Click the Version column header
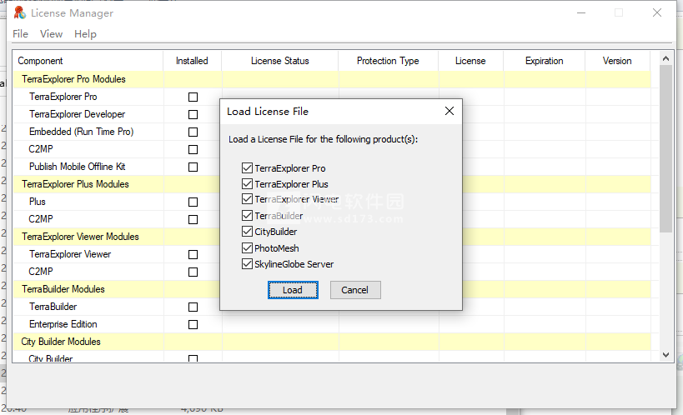Screen dimensions: 683x415 pyautogui.click(x=617, y=61)
